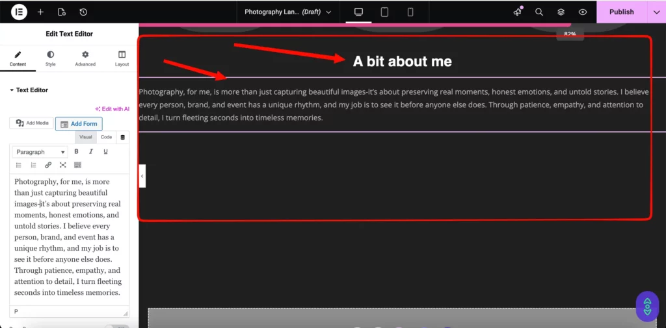
Task: Click the toolbar toggle keyboard icon
Action: coord(77,165)
